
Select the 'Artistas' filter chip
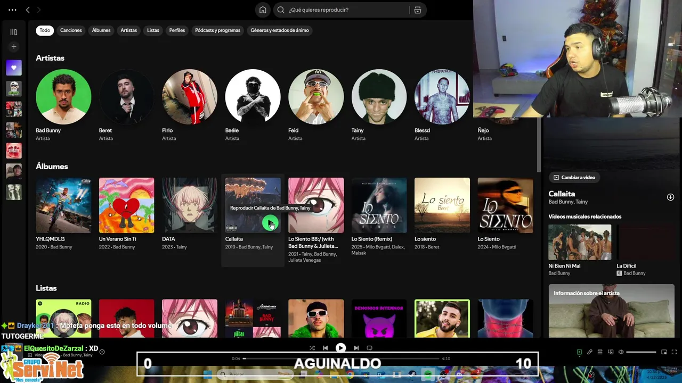(x=129, y=30)
